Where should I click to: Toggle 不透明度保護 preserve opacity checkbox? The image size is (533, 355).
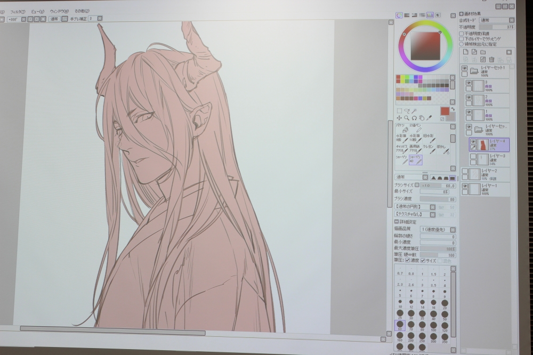(461, 34)
